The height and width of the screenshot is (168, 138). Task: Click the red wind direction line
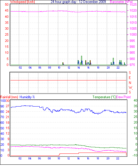pos(68,80)
